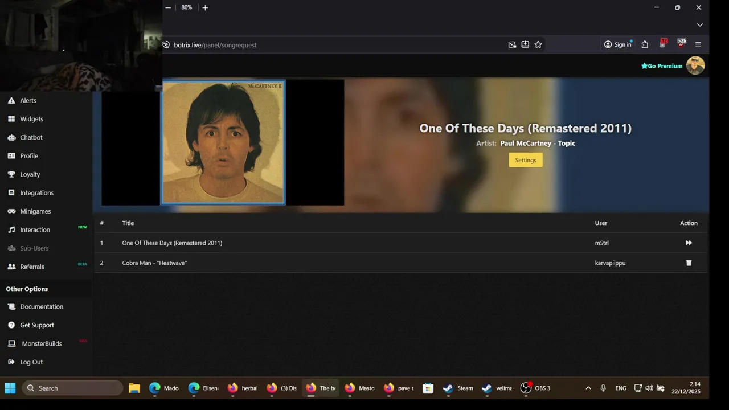
Task: Skip the currently playing song
Action: click(x=689, y=243)
